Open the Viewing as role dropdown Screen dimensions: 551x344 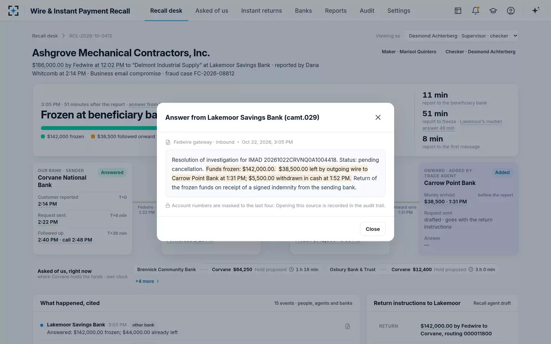tap(462, 36)
